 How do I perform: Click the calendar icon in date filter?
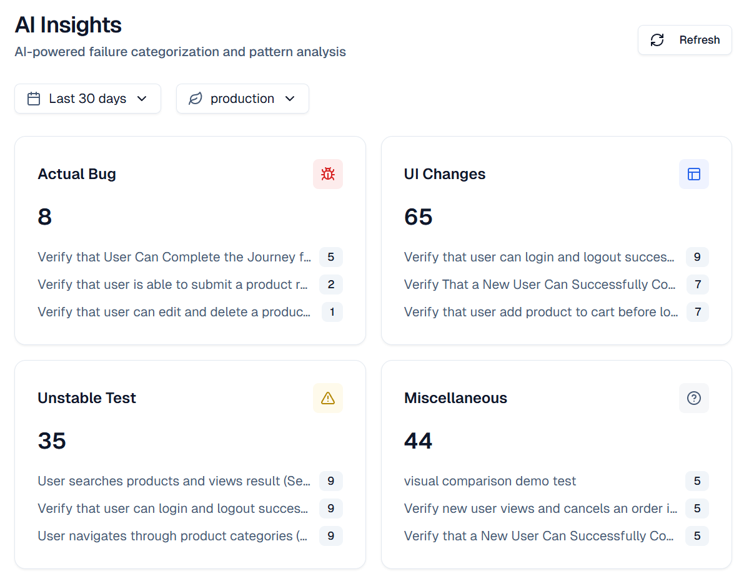[34, 99]
